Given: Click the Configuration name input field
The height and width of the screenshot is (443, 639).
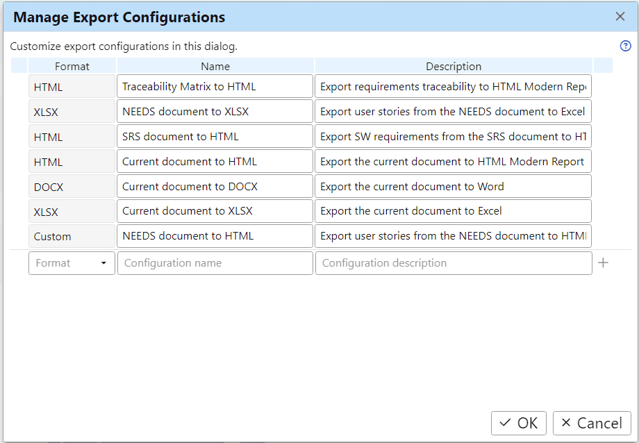Looking at the screenshot, I should click(215, 263).
